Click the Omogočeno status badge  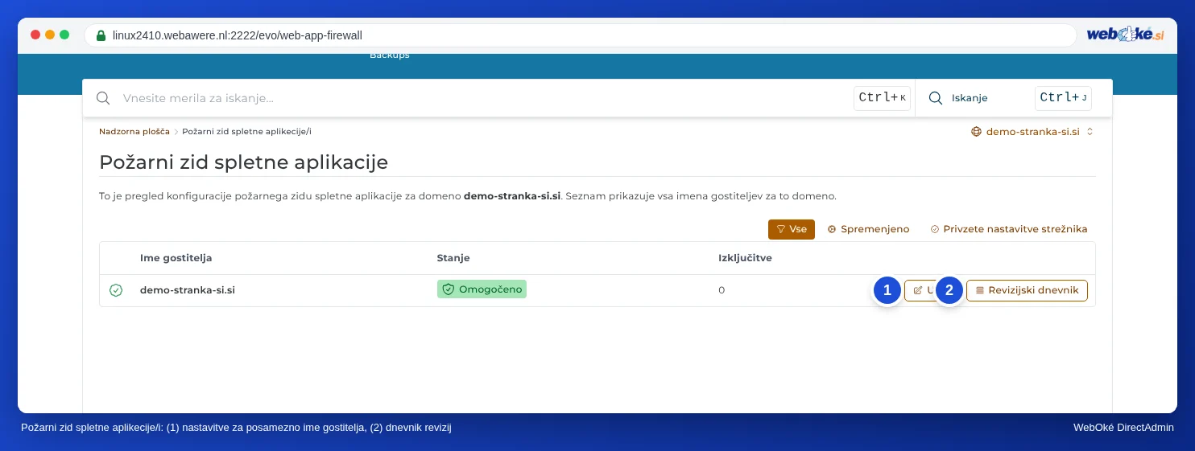(482, 289)
